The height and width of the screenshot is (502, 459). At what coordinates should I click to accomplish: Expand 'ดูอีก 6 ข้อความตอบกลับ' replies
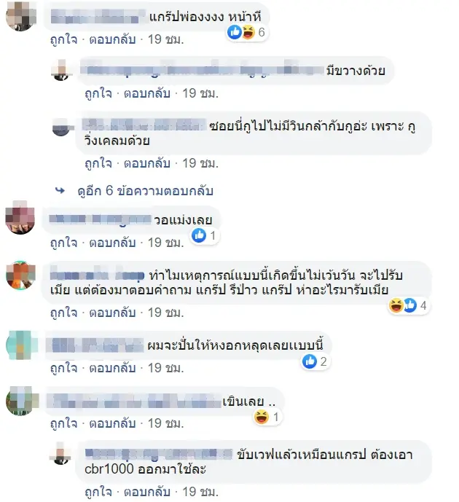[x=145, y=191]
